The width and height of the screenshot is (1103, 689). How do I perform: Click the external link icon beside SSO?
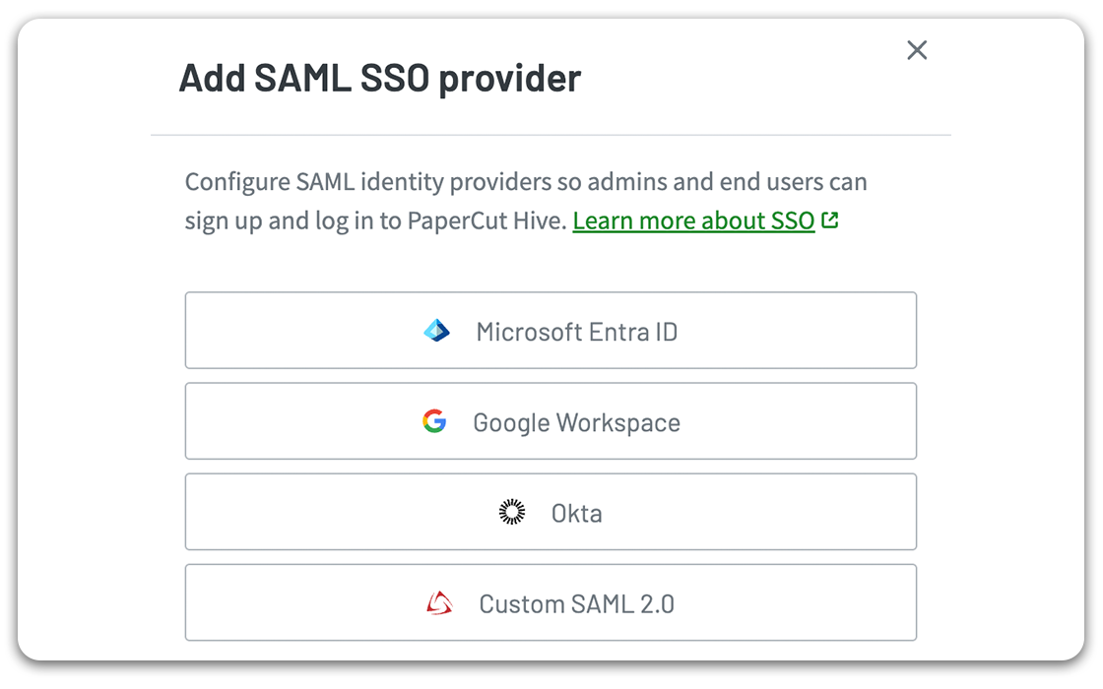830,221
